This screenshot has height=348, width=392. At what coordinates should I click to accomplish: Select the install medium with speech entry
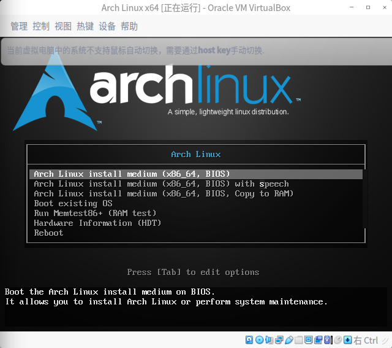pos(196,184)
